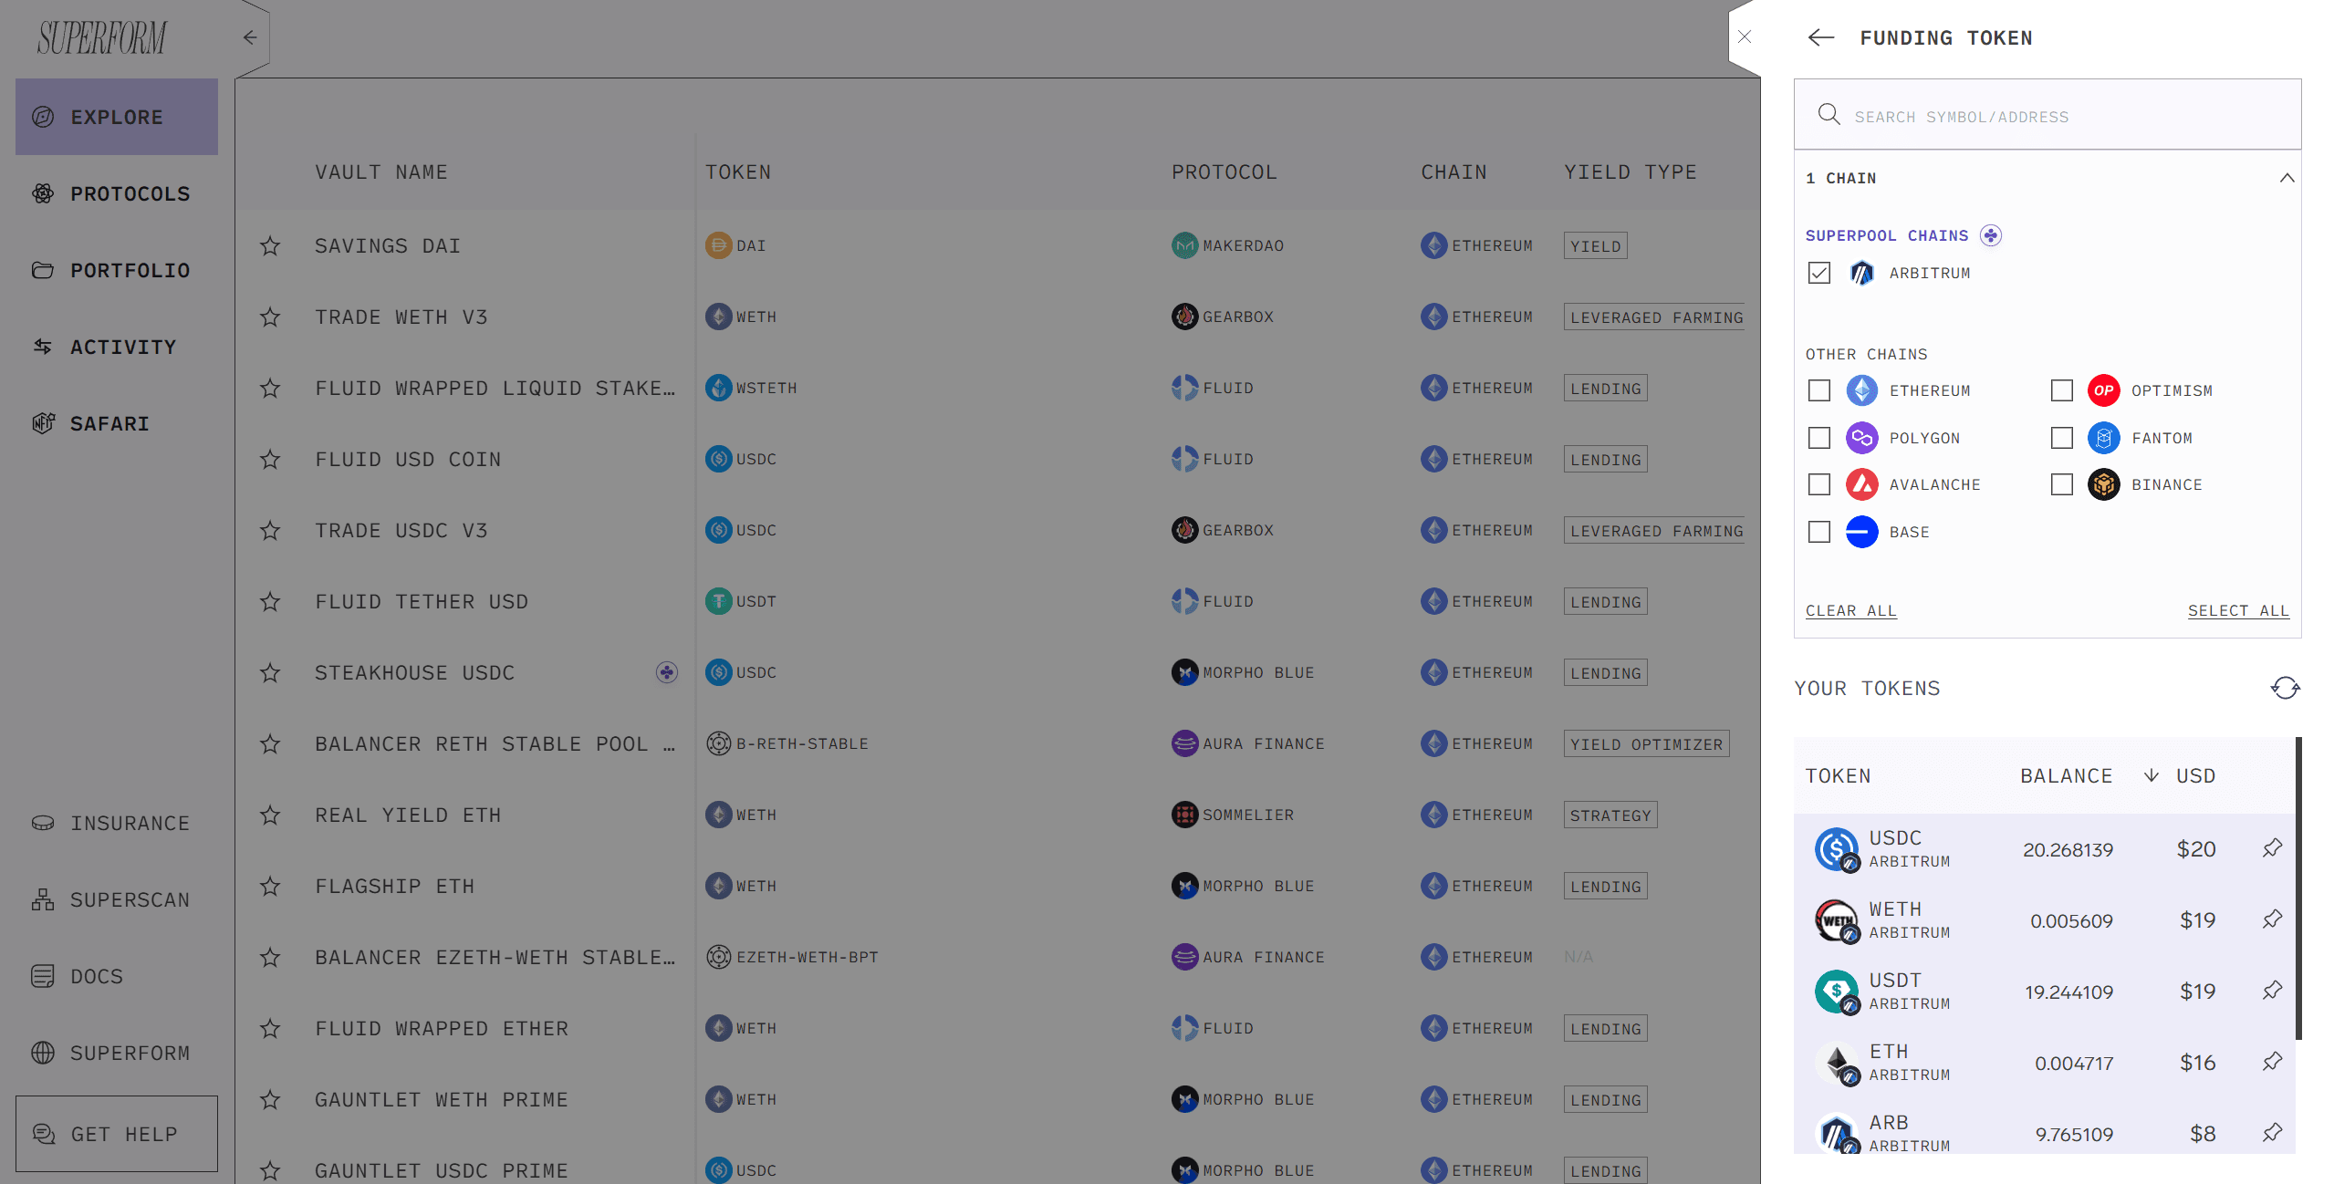Check the Ethereum chain checkbox
Viewport: 2334px width, 1184px height.
click(x=1819, y=390)
